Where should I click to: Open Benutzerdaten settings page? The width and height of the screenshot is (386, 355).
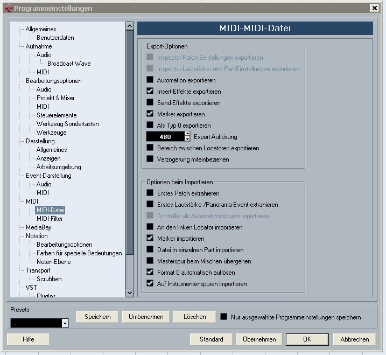coord(55,38)
